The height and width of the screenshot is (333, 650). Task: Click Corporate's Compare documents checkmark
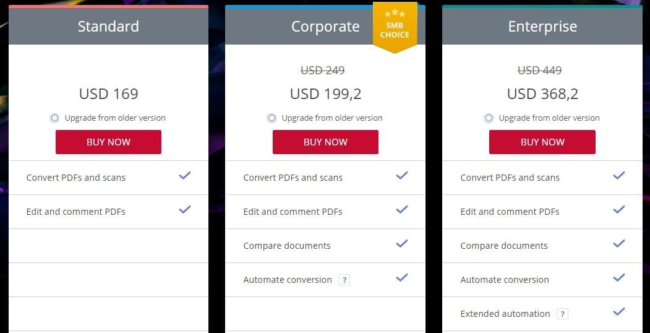coord(402,243)
